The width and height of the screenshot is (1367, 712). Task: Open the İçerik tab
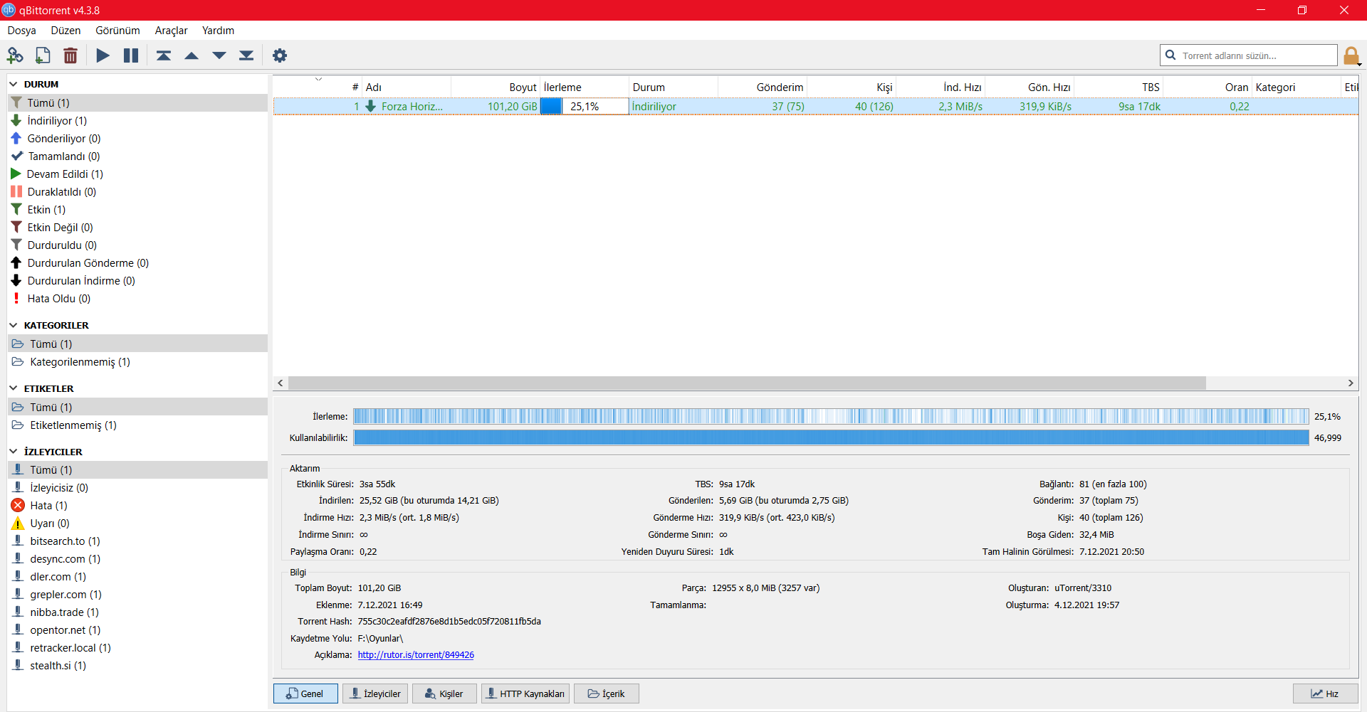pyautogui.click(x=607, y=694)
